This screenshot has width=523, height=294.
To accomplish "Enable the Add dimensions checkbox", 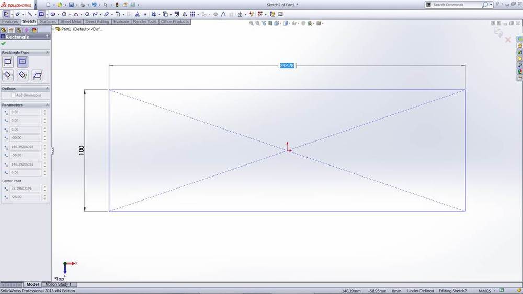I will point(13,95).
